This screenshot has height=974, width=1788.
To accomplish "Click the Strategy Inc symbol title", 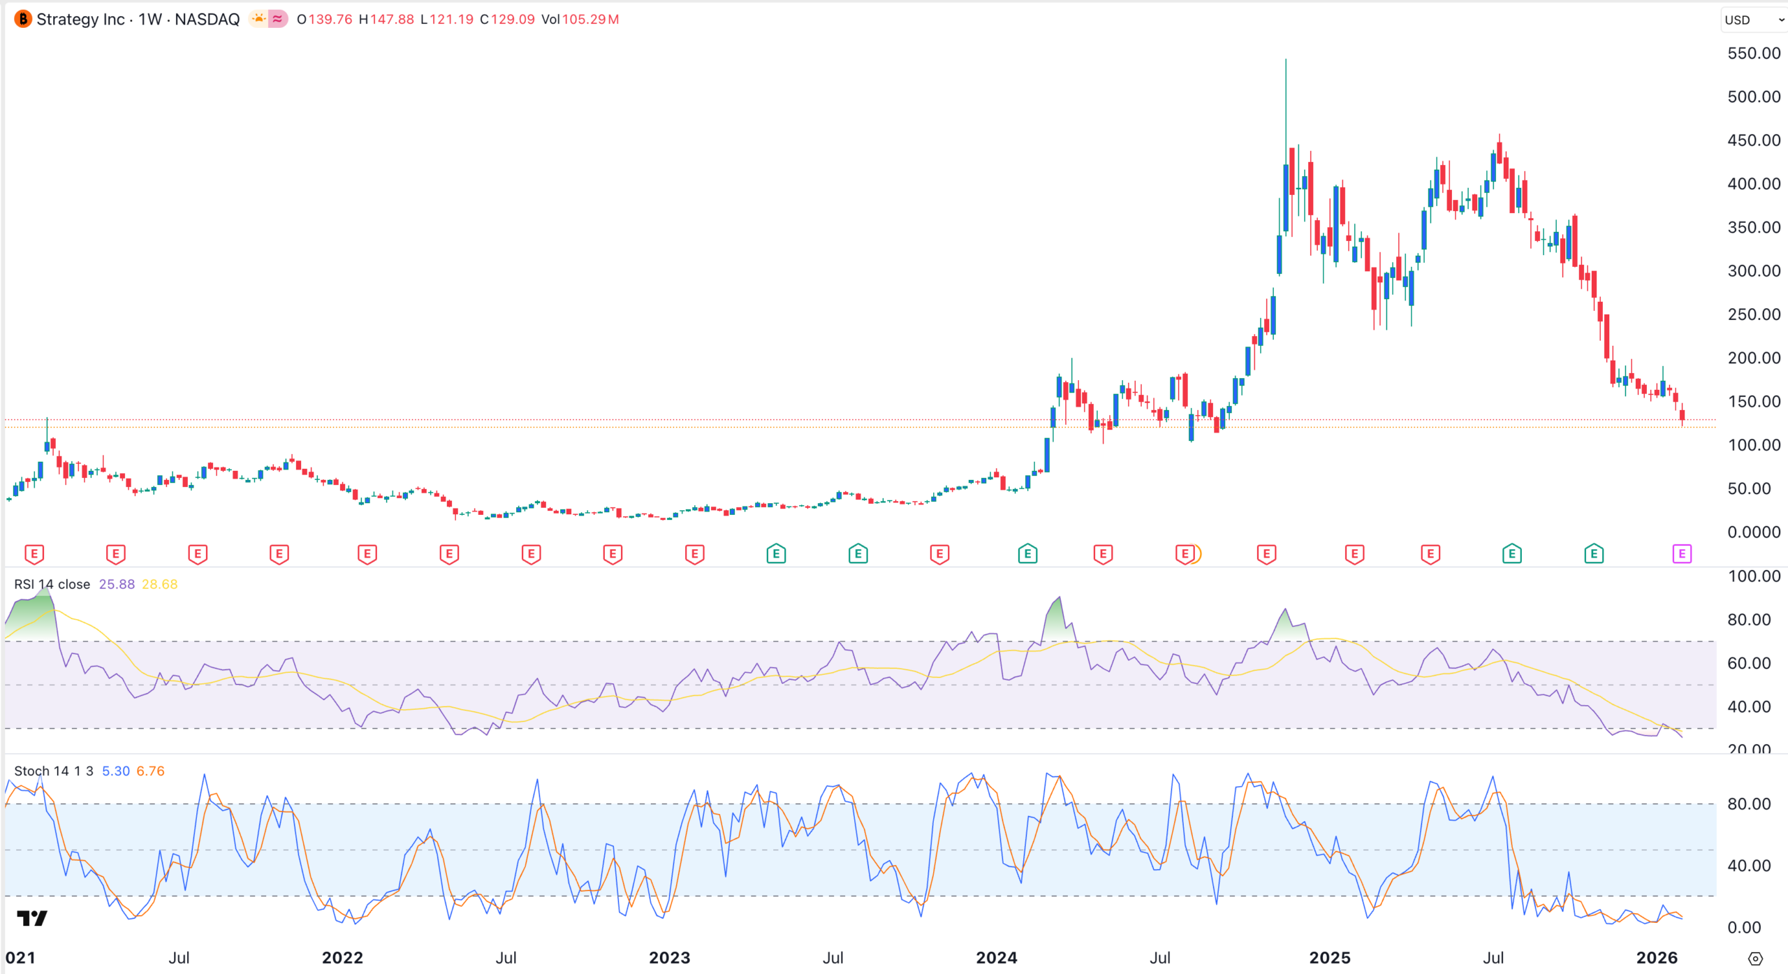I will [80, 20].
